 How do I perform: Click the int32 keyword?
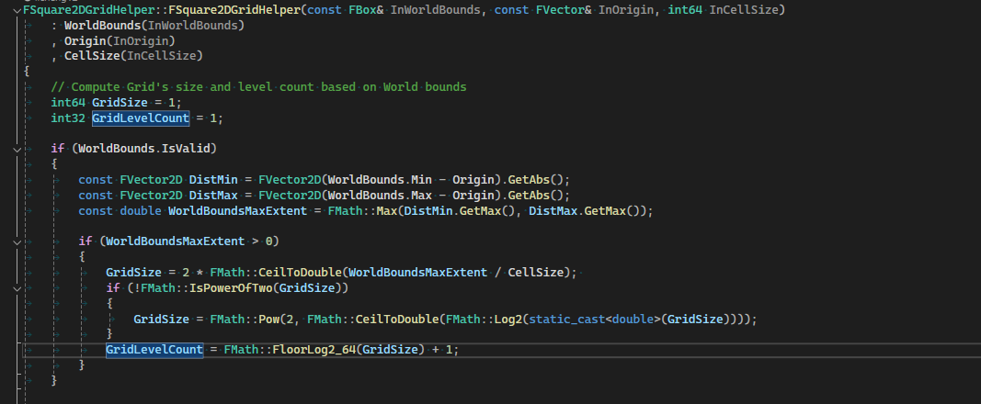pos(68,118)
